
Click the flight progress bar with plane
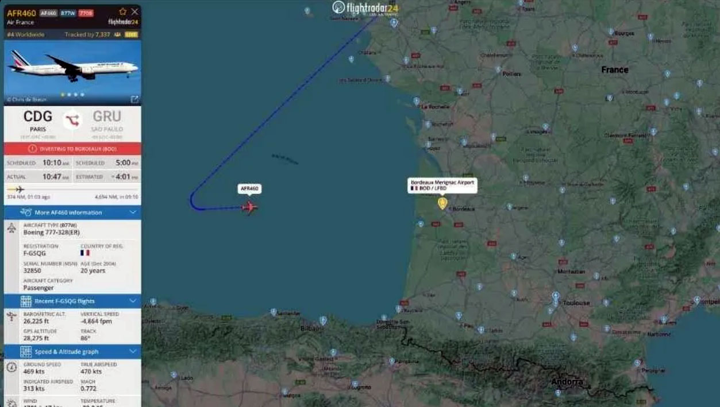coord(72,189)
